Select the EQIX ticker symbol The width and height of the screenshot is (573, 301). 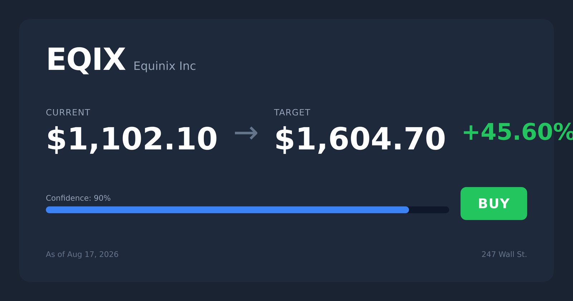tap(86, 60)
